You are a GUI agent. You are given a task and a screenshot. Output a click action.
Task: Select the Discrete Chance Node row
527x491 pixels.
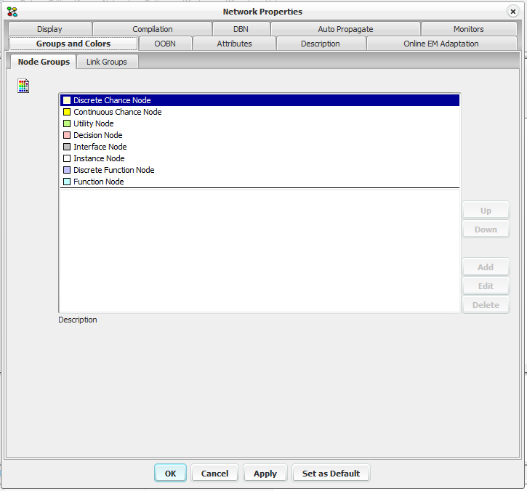pyautogui.click(x=260, y=100)
